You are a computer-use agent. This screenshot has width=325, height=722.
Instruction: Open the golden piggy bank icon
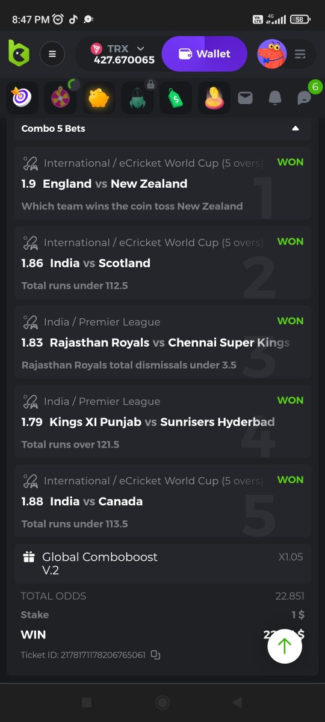[99, 97]
